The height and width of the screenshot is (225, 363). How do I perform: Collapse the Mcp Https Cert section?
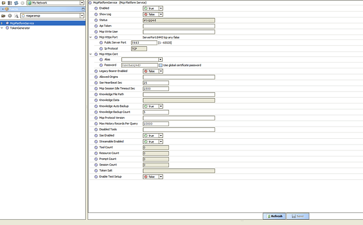pos(90,54)
